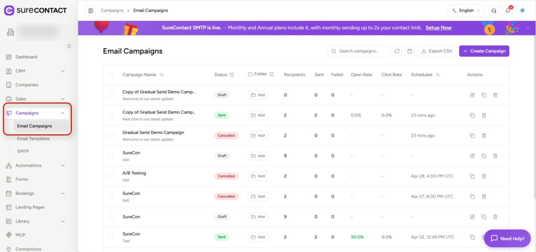Duplicate the Draft 'Copy of Gradual Send' campaign
The height and width of the screenshot is (252, 536).
coord(484,95)
